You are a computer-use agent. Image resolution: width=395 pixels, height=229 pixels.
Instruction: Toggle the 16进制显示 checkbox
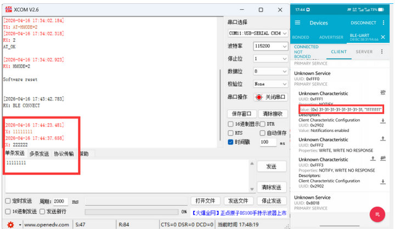230,124
